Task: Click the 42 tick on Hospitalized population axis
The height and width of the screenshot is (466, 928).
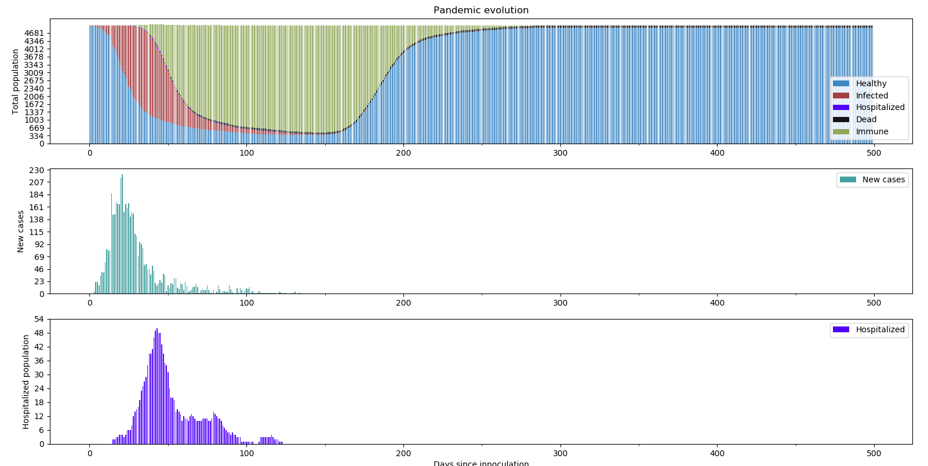Action: click(39, 347)
